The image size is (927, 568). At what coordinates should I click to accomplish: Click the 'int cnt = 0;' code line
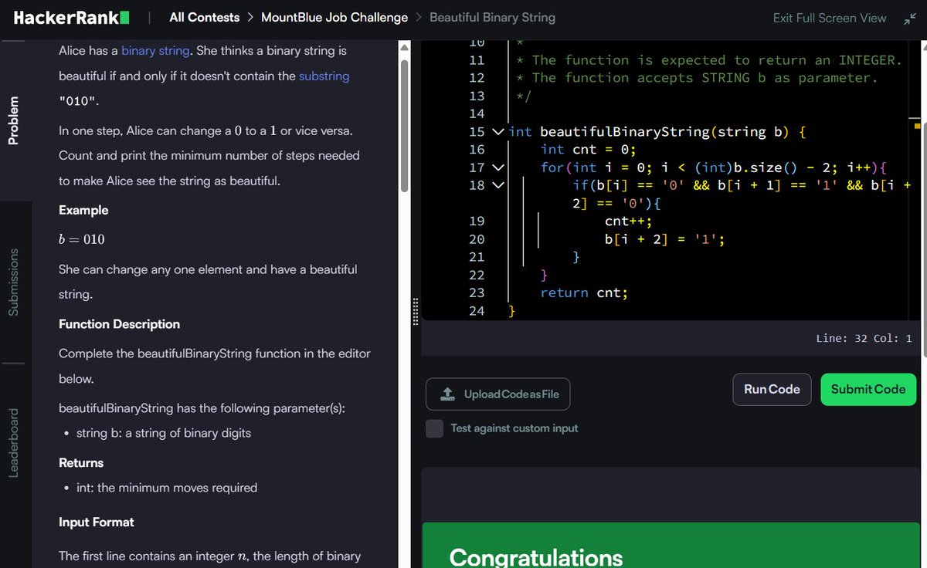click(x=588, y=149)
